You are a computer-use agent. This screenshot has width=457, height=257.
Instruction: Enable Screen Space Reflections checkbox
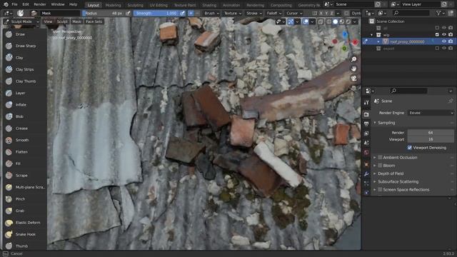point(380,190)
